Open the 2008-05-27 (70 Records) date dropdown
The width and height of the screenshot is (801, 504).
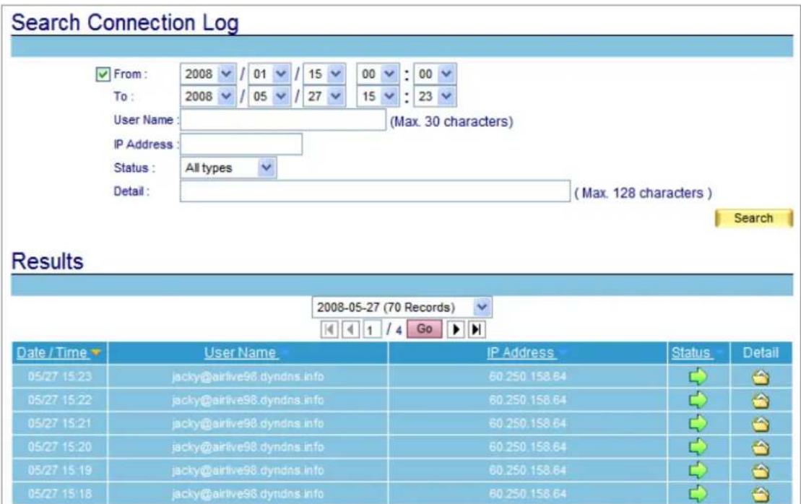click(x=402, y=308)
